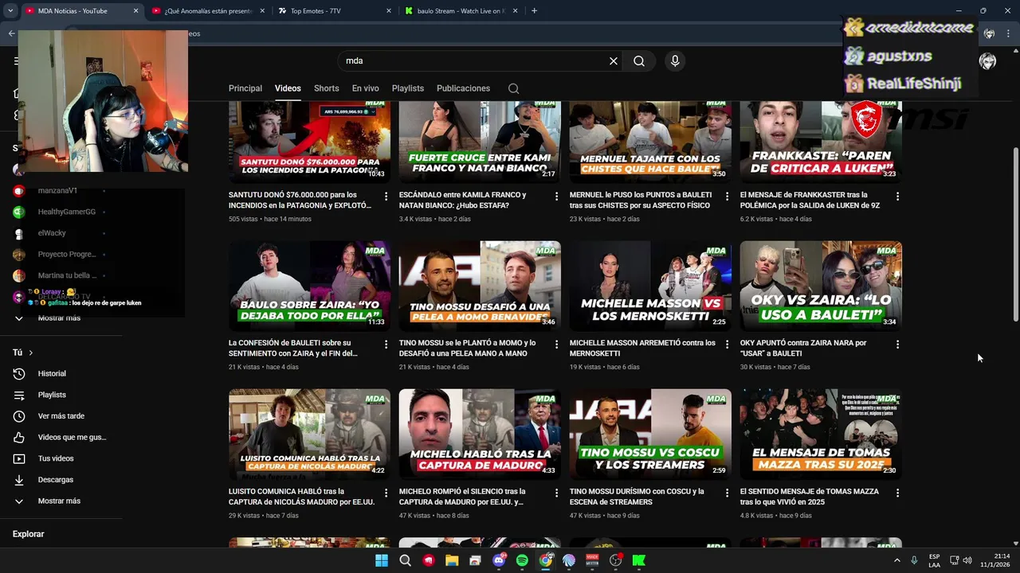Switch to Shorts channel tab
Image resolution: width=1020 pixels, height=573 pixels.
(327, 88)
